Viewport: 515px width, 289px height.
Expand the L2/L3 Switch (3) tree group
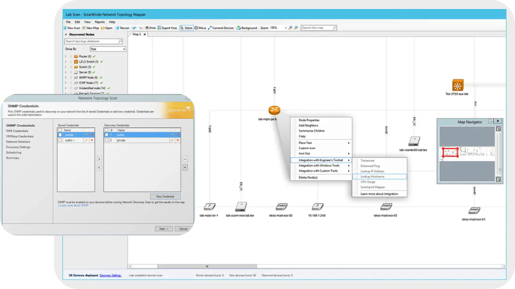click(x=65, y=61)
